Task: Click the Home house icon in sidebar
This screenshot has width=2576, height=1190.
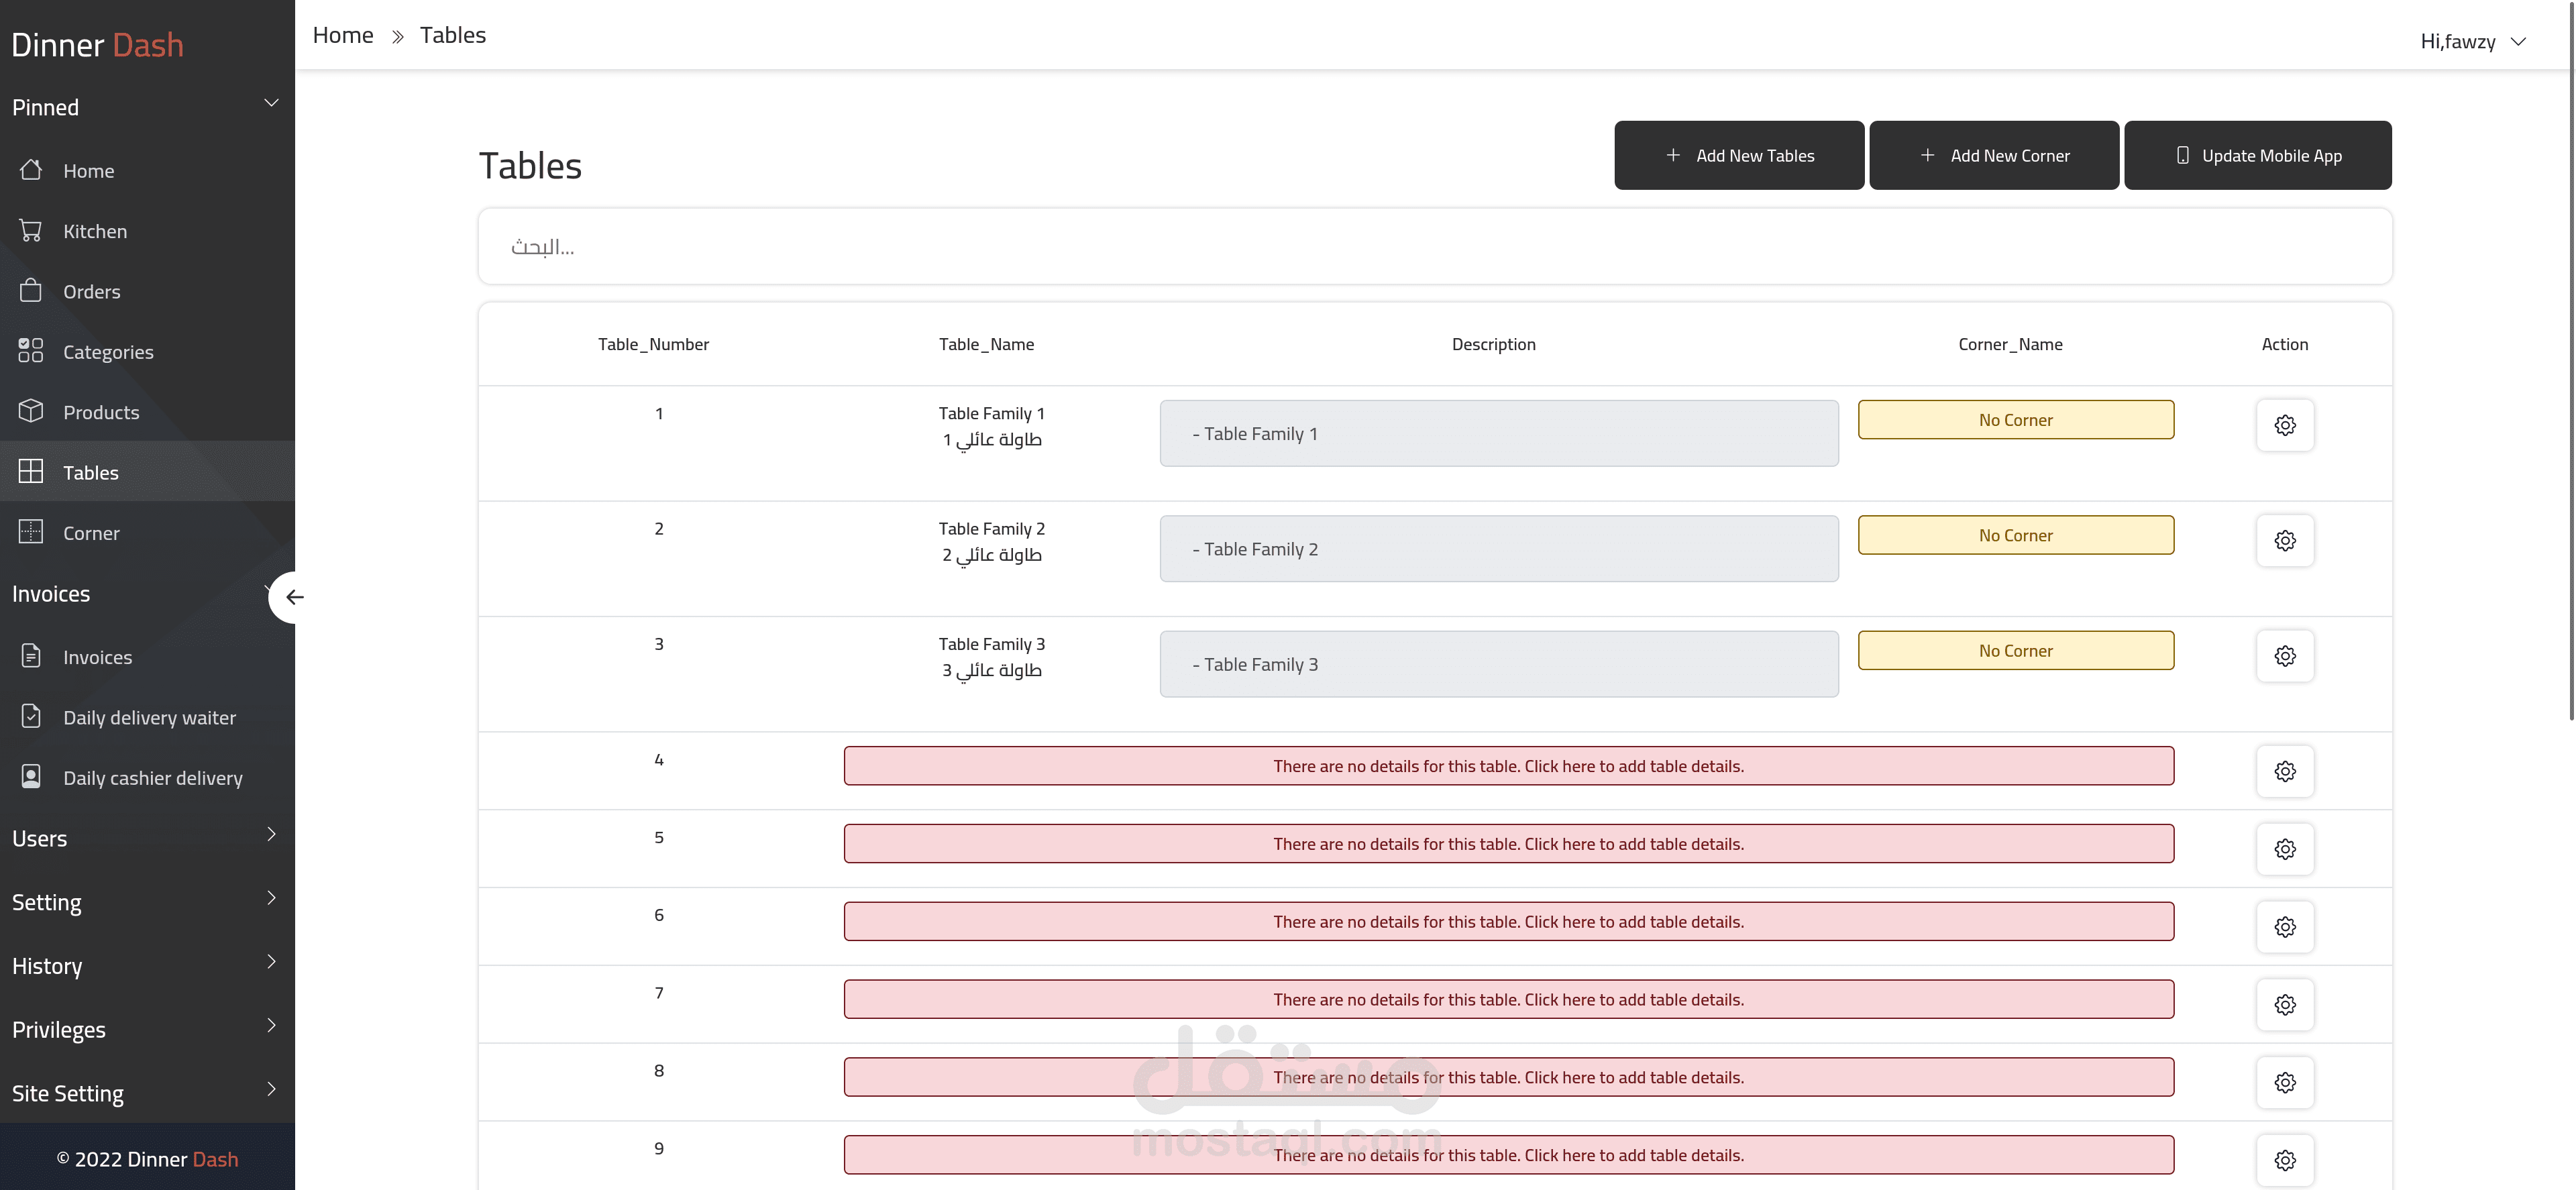Action: click(x=31, y=170)
